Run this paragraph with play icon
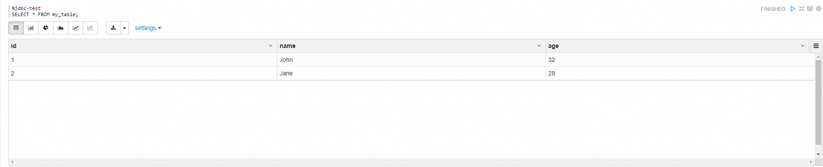The image size is (823, 167). [793, 9]
